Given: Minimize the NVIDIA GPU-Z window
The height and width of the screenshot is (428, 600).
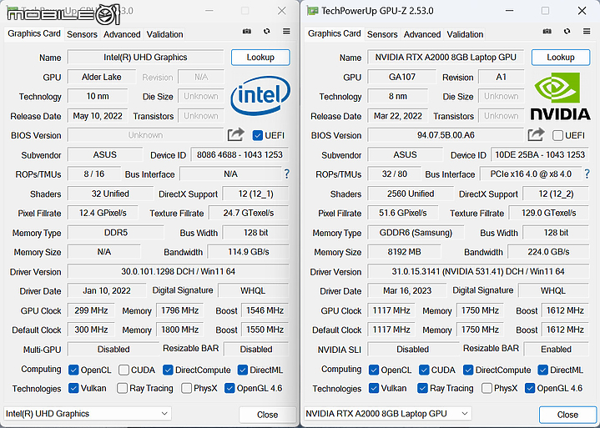Looking at the screenshot, I should tap(509, 11).
